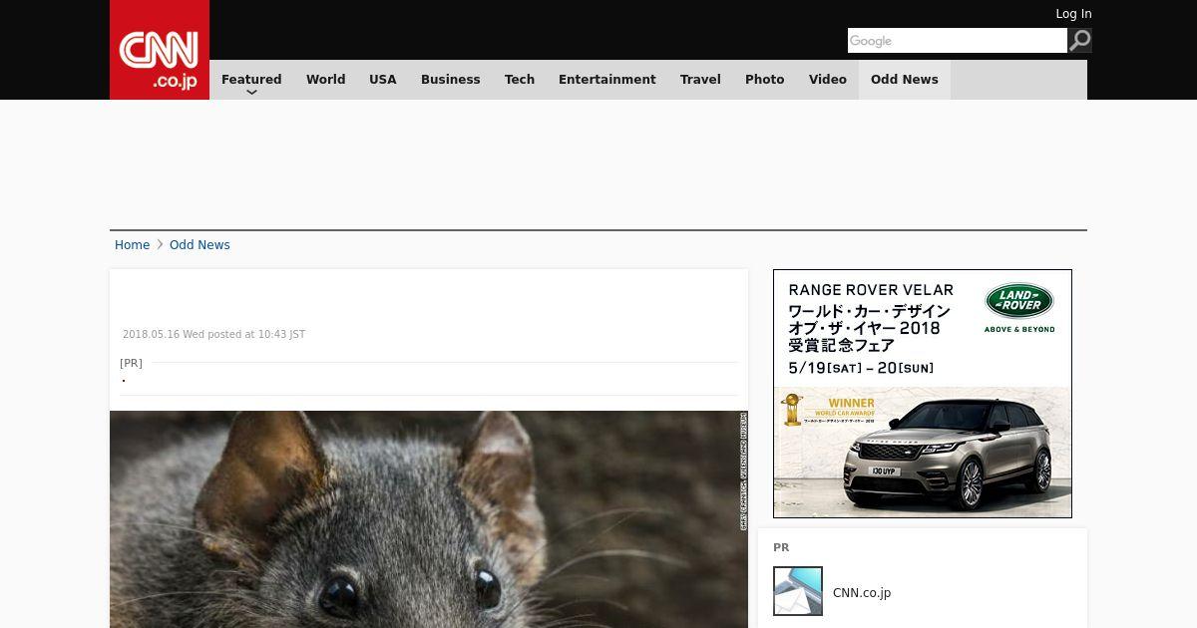1197x628 pixels.
Task: Click the PR heading in sidebar
Action: [x=781, y=548]
